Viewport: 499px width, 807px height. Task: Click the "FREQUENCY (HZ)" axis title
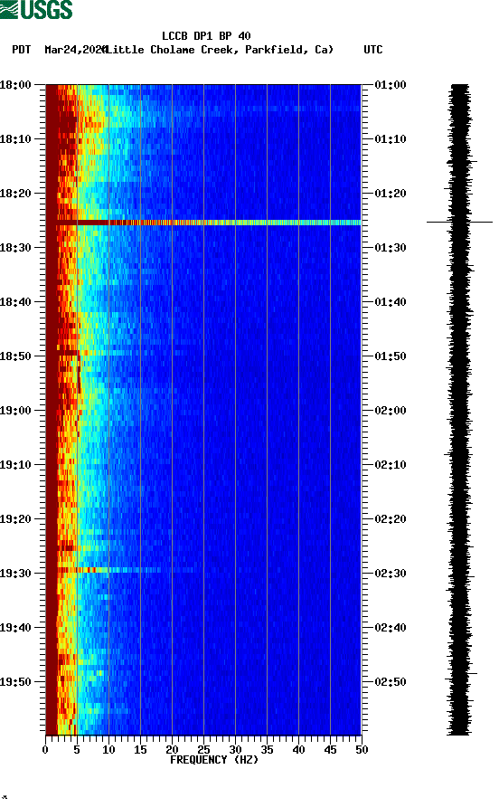[214, 760]
